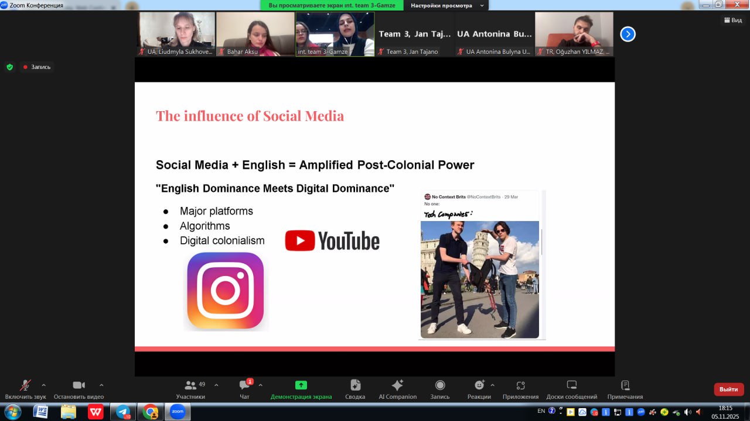Expand audio options arrow beside microphone
Screen dimensions: 750x421
(x=43, y=385)
